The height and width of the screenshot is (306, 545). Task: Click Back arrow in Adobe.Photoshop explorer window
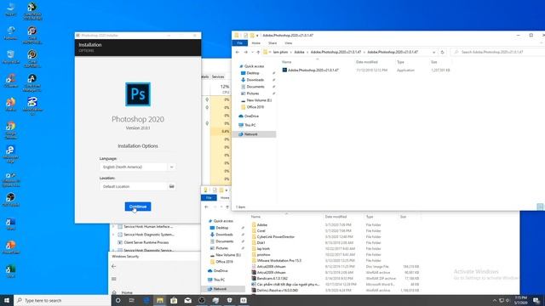pyautogui.click(x=238, y=52)
